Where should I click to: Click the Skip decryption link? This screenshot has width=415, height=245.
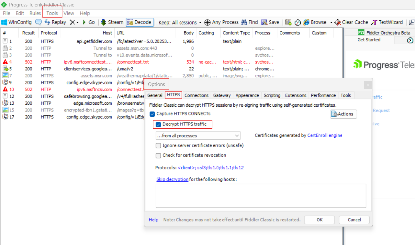pos(173,179)
